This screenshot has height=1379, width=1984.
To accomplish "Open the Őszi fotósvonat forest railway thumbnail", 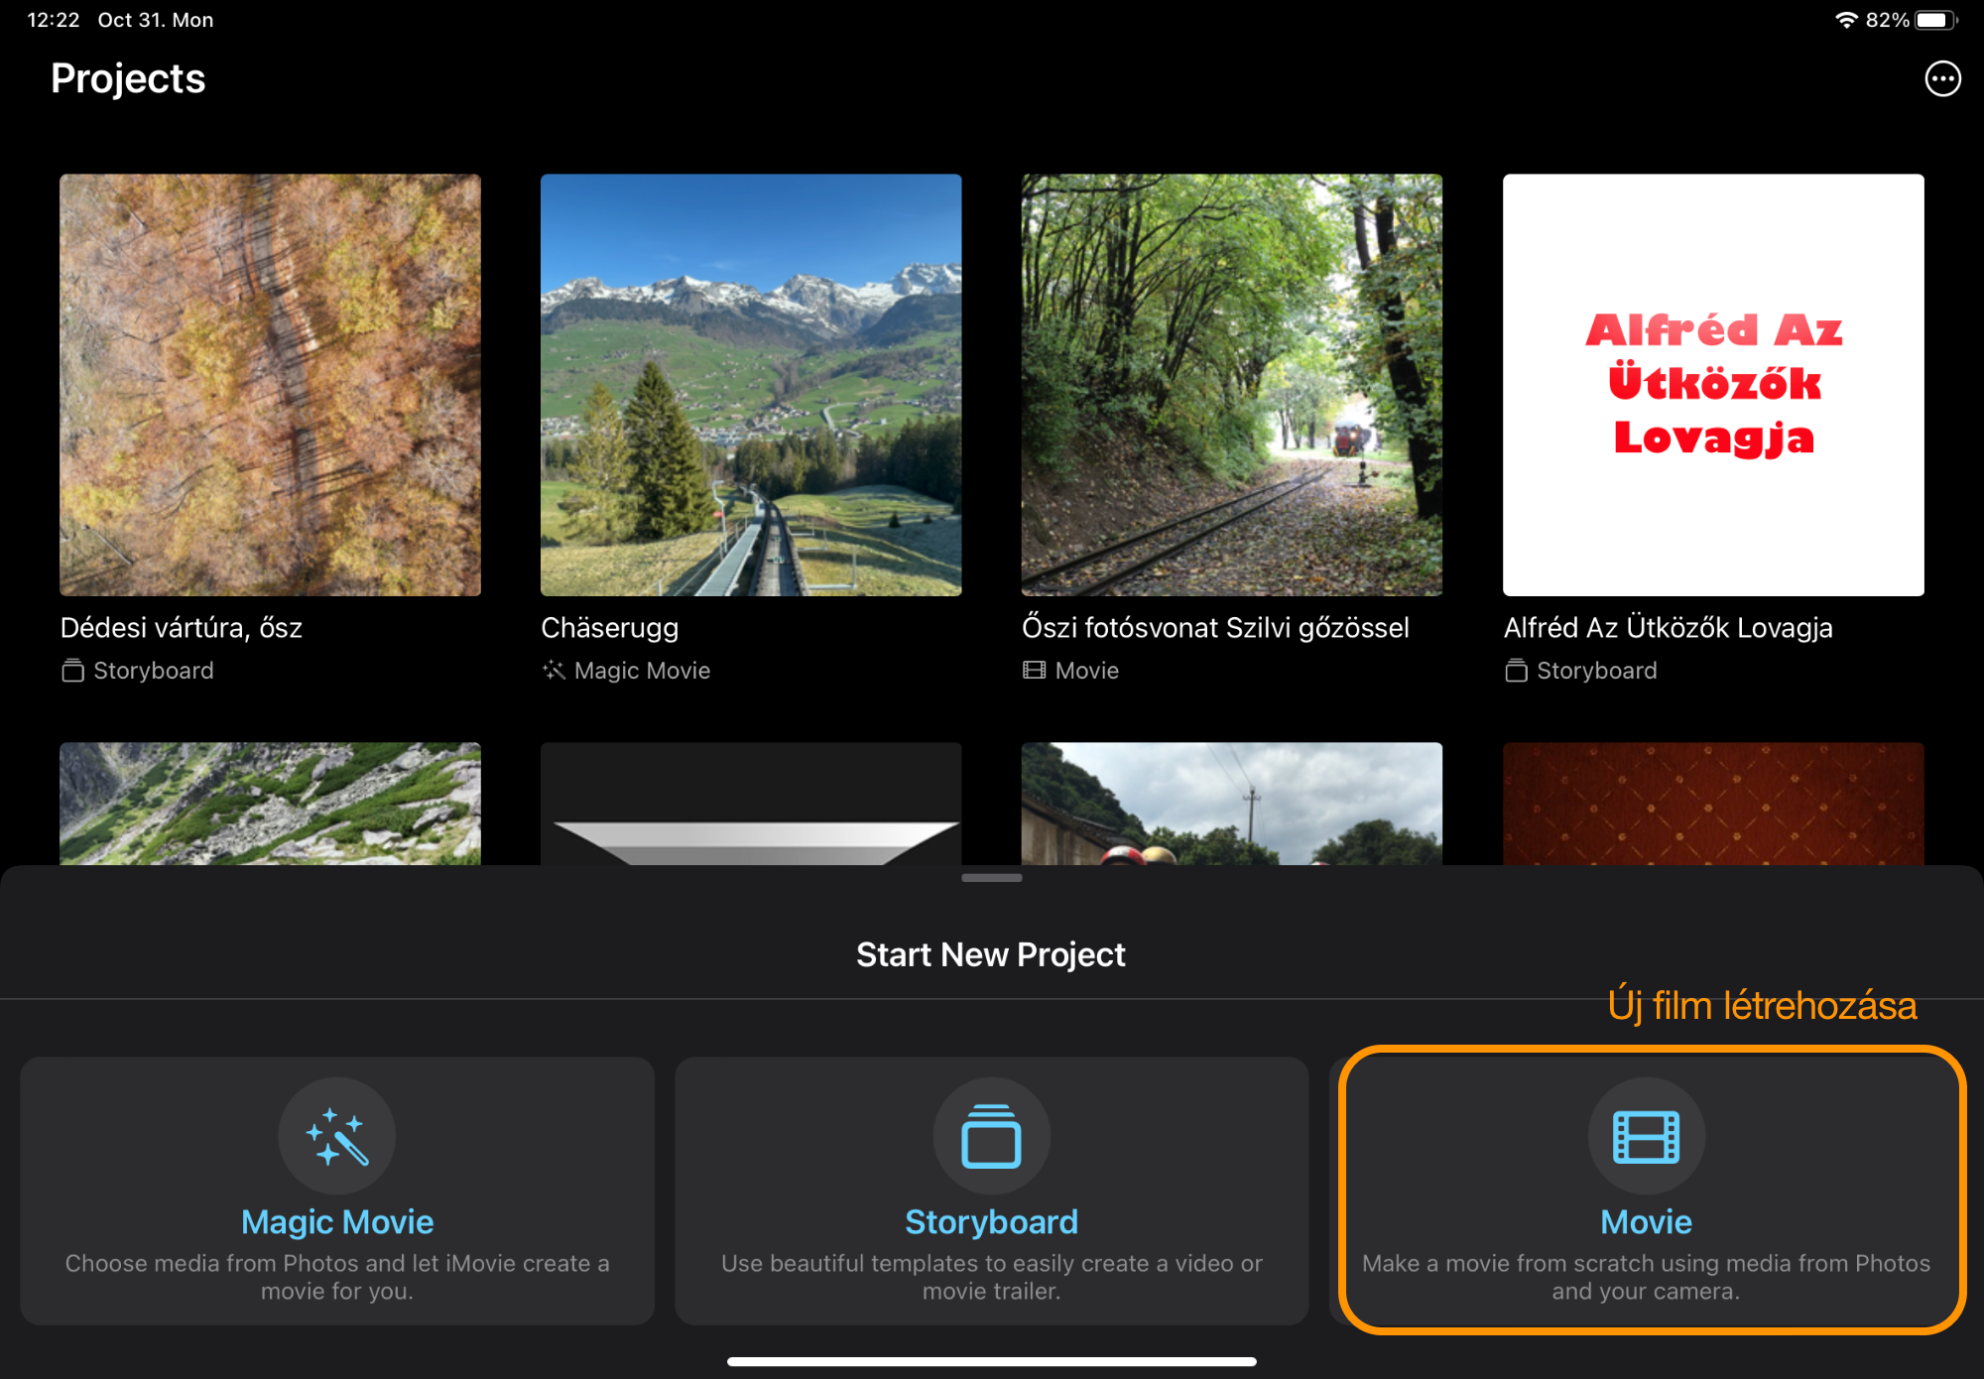I will 1232,385.
